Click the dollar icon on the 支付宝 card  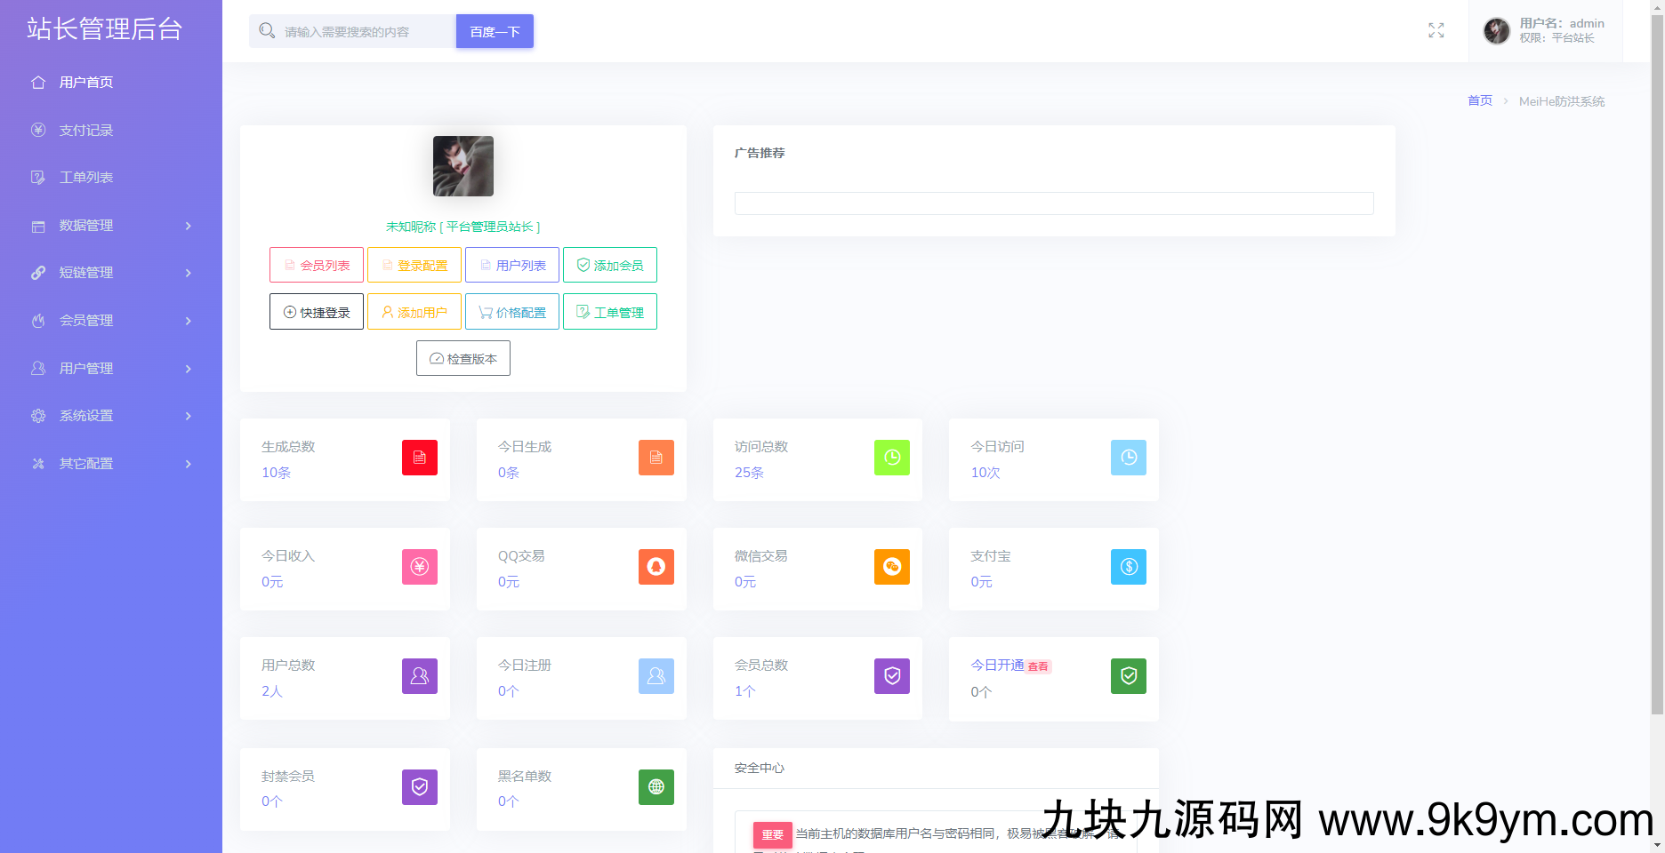pyautogui.click(x=1128, y=567)
